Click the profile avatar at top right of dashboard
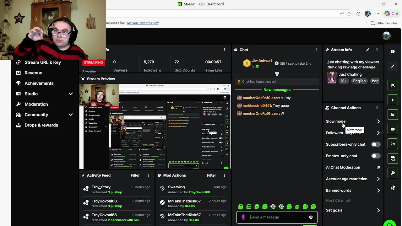The image size is (402, 226). click(x=387, y=35)
